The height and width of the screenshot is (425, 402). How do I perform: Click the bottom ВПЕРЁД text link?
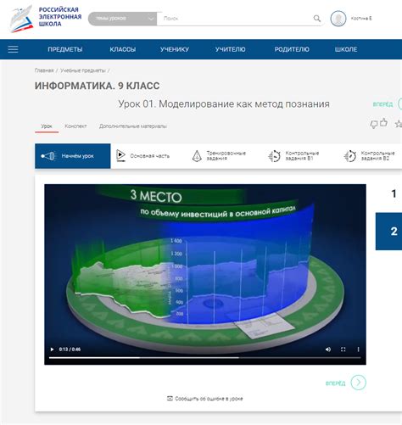click(x=336, y=383)
